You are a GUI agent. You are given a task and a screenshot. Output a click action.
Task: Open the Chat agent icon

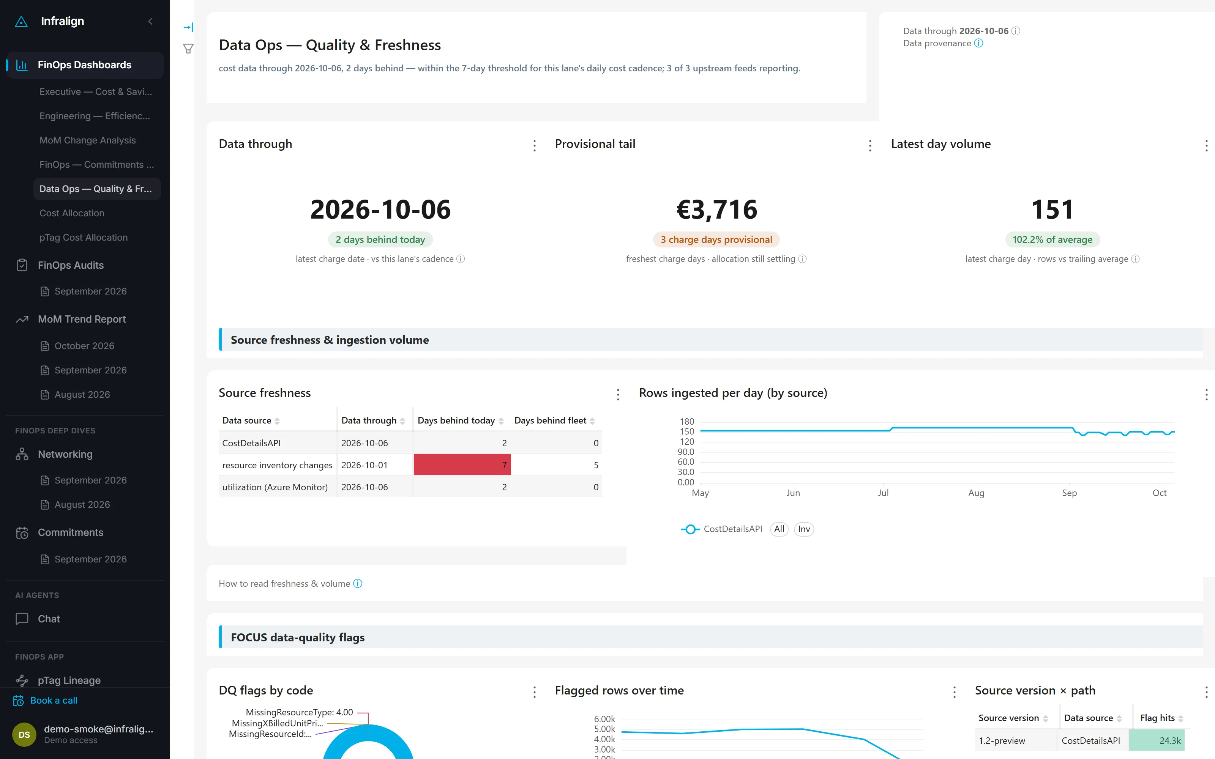click(x=22, y=619)
